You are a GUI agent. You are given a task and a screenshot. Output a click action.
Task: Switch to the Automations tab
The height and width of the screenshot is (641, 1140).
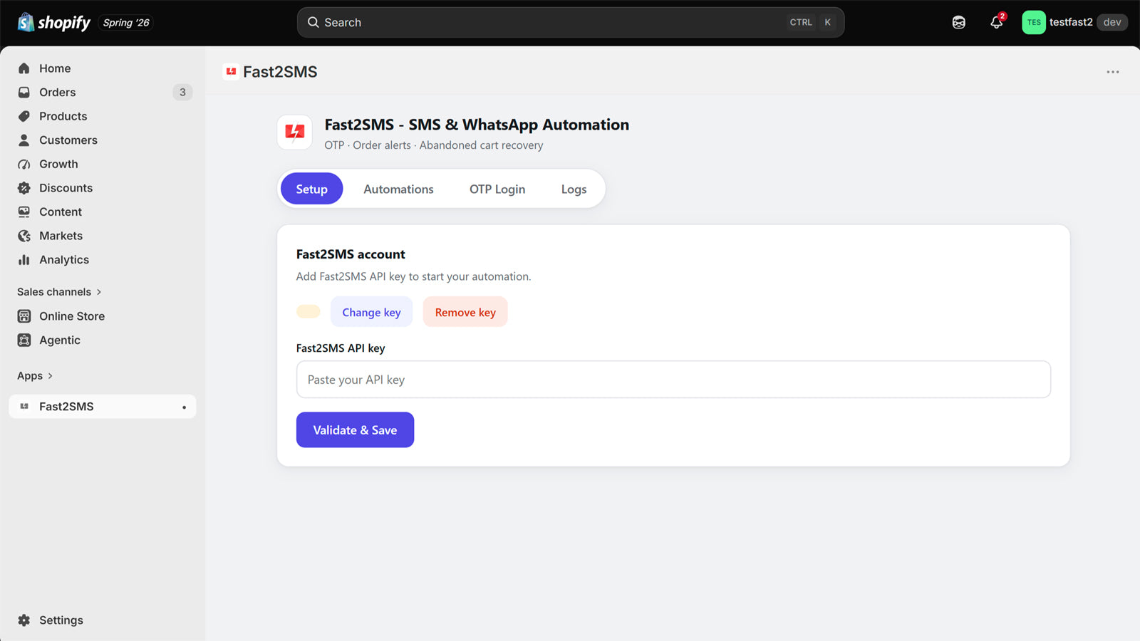click(398, 189)
